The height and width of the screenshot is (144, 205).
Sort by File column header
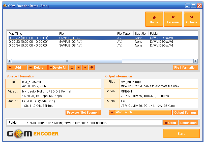(87, 33)
